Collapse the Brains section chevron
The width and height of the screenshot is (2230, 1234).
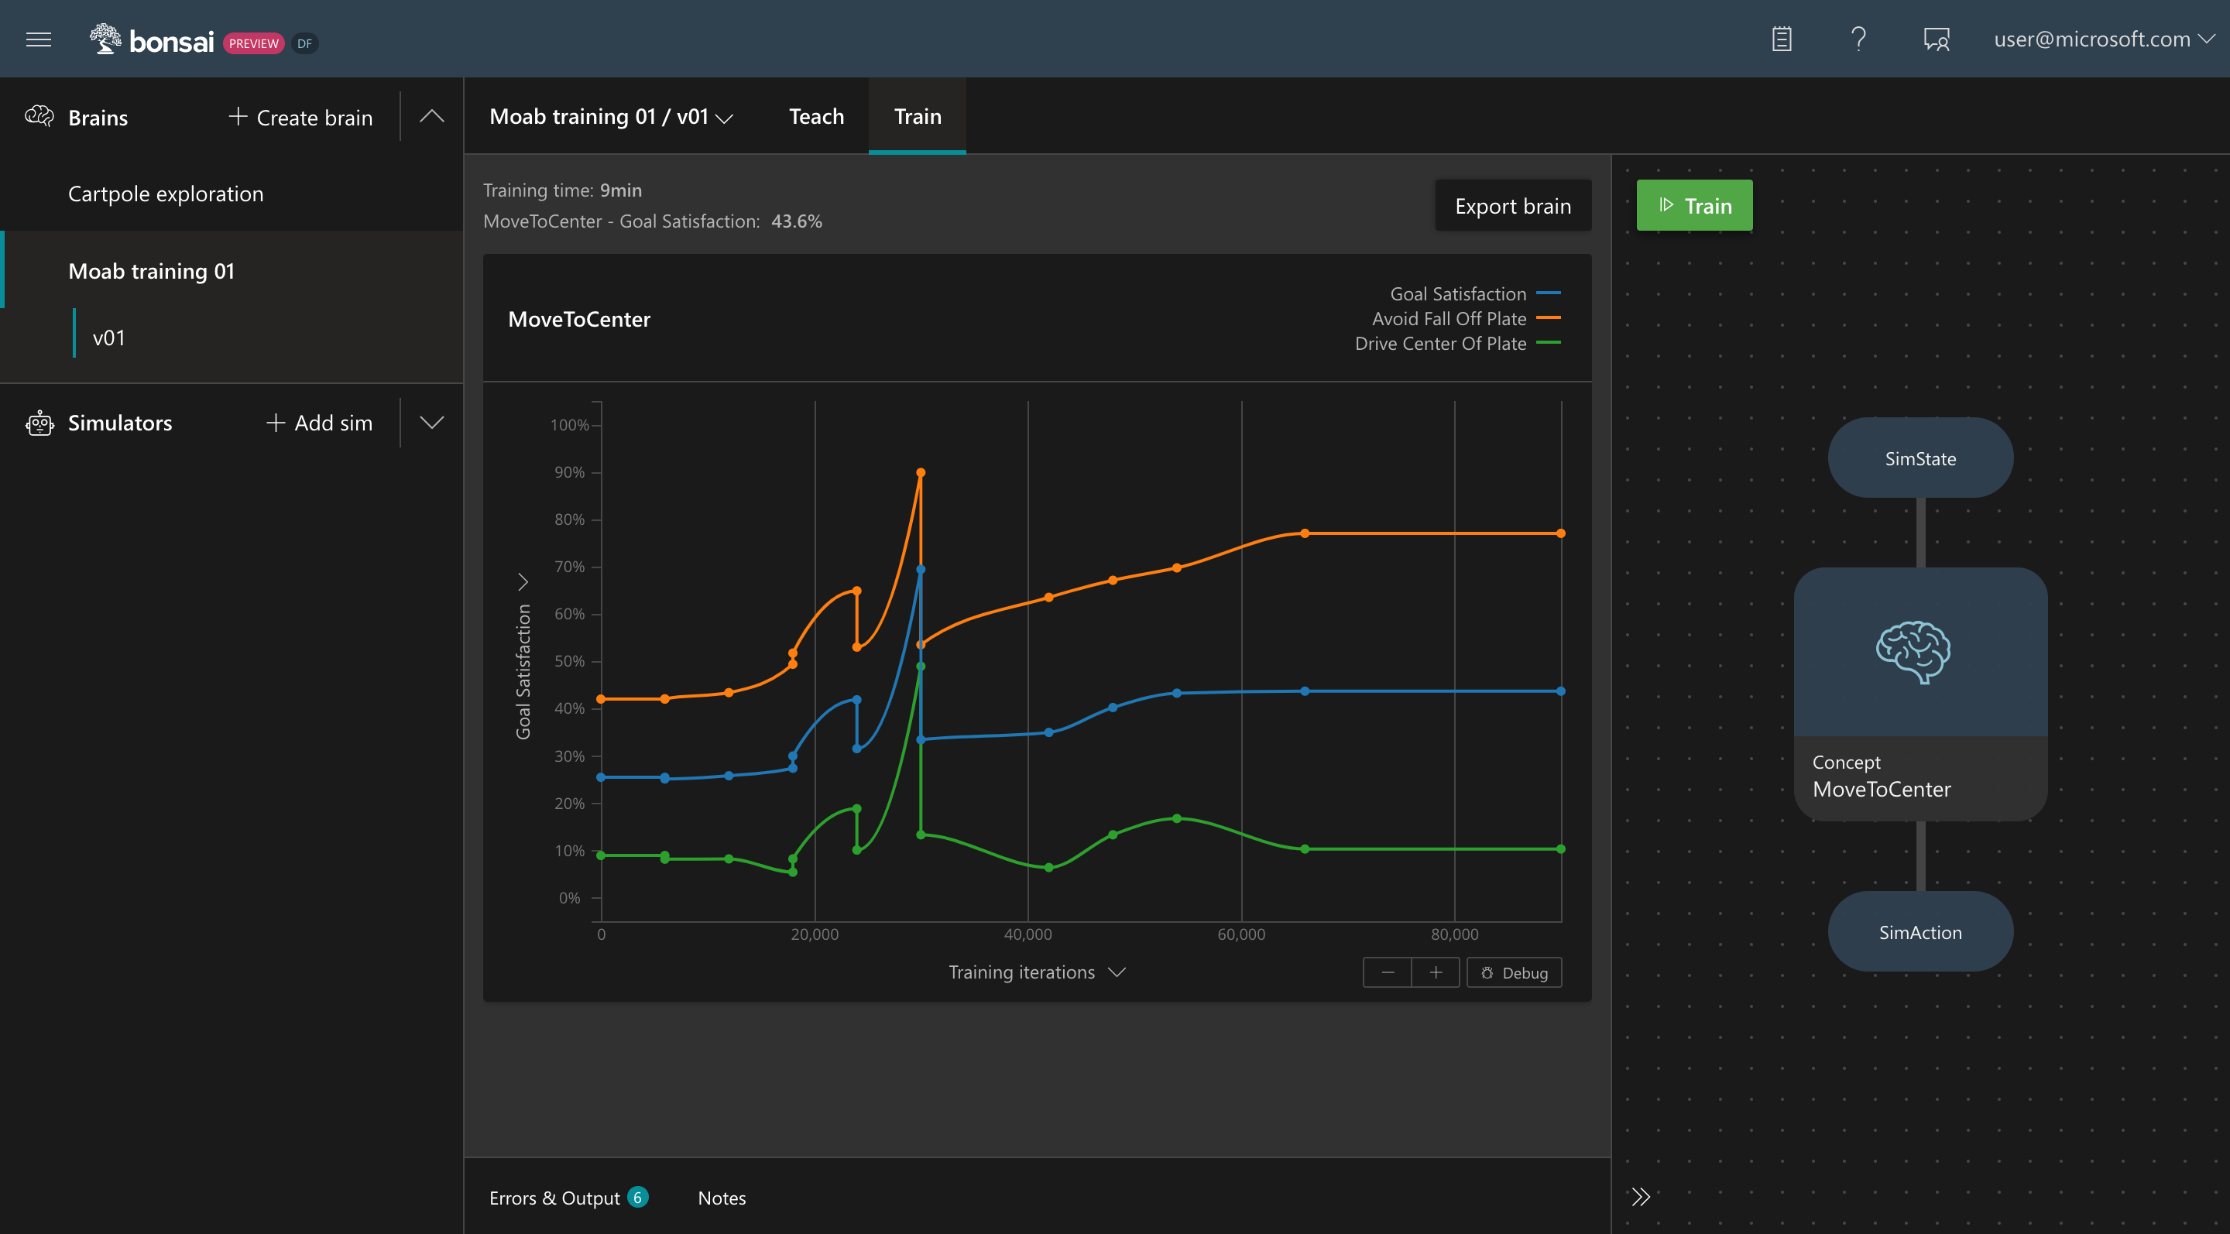pos(431,116)
